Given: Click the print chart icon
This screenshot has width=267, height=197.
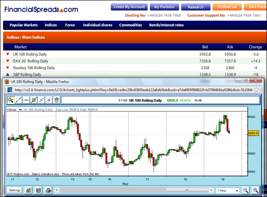Looking at the screenshot, I should [x=49, y=191].
